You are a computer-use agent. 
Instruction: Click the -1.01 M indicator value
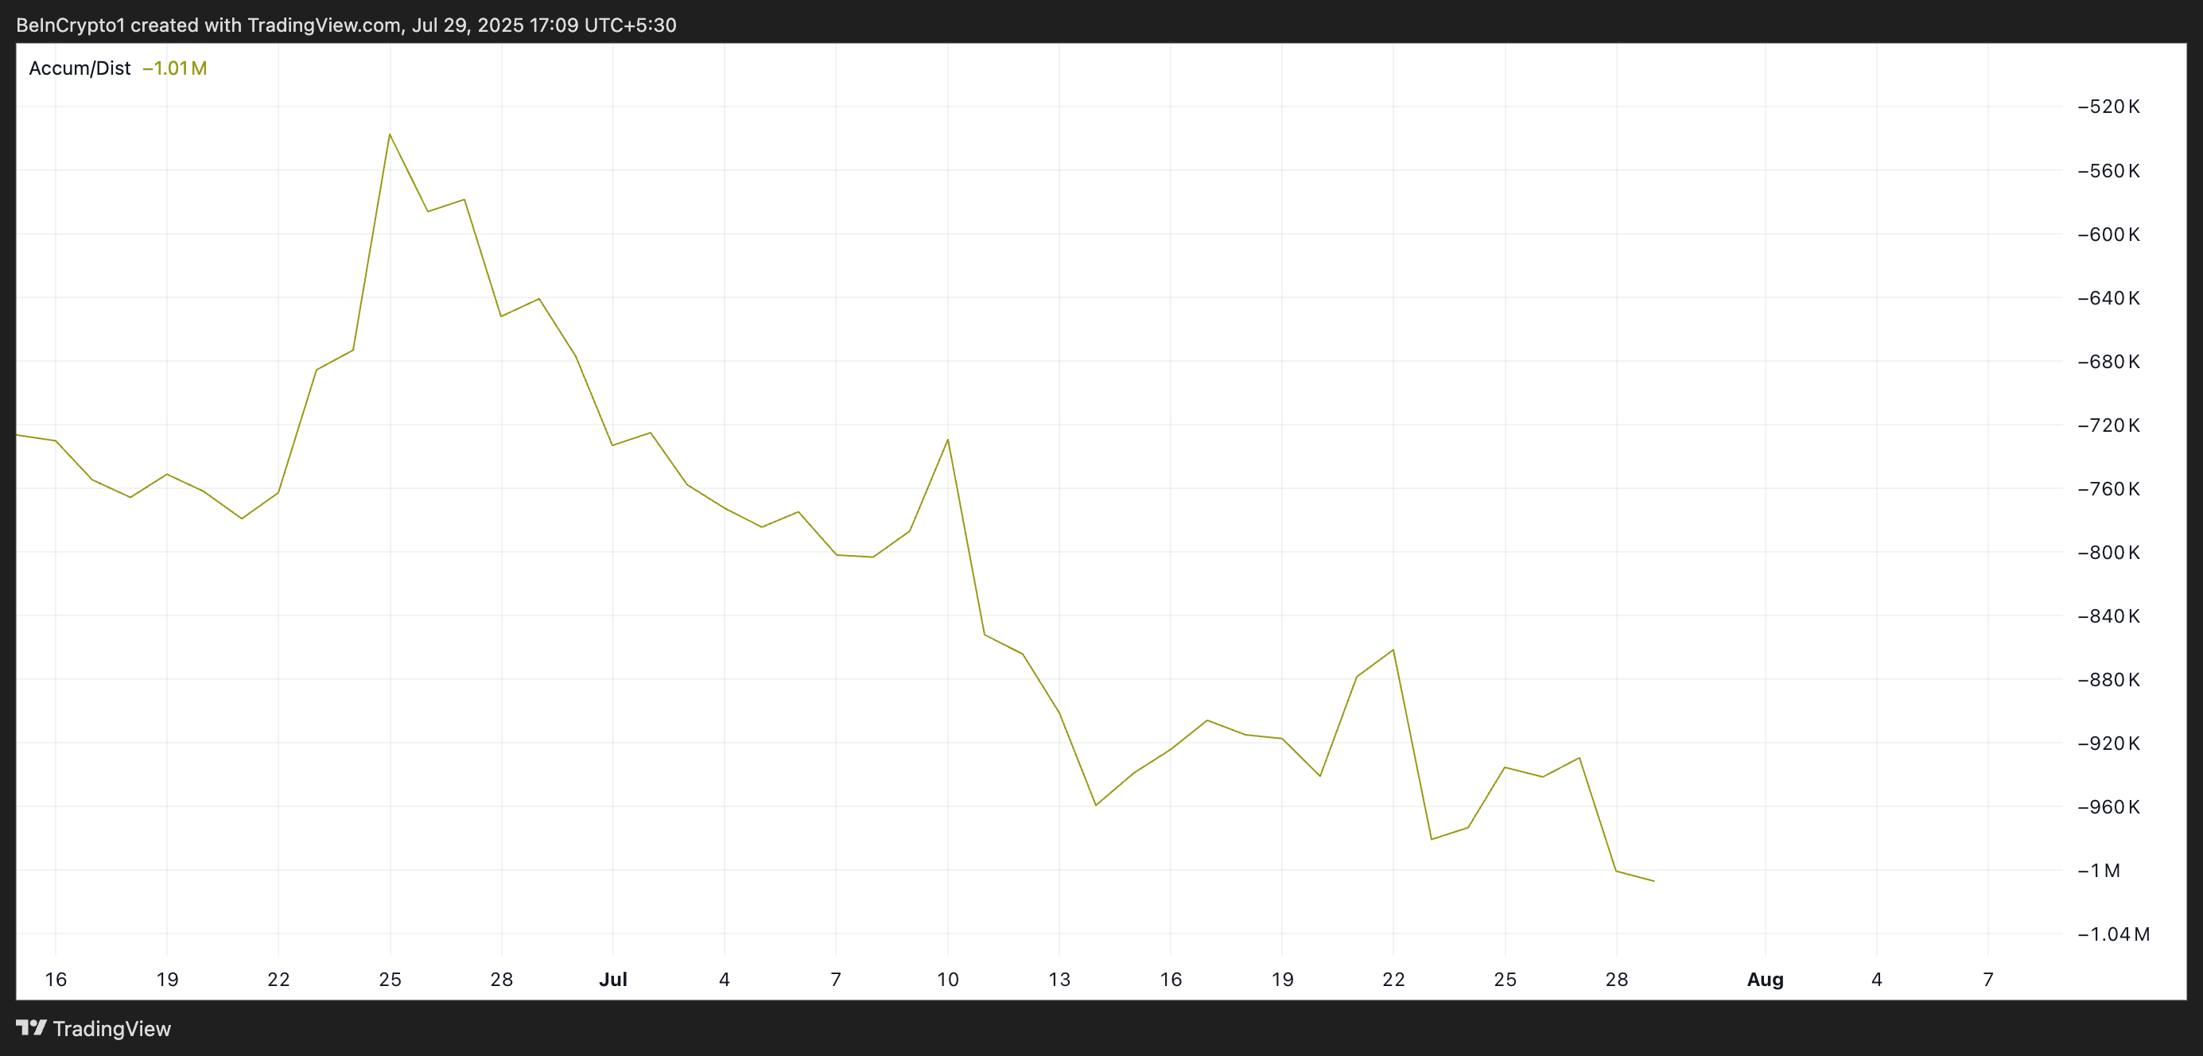pyautogui.click(x=174, y=68)
